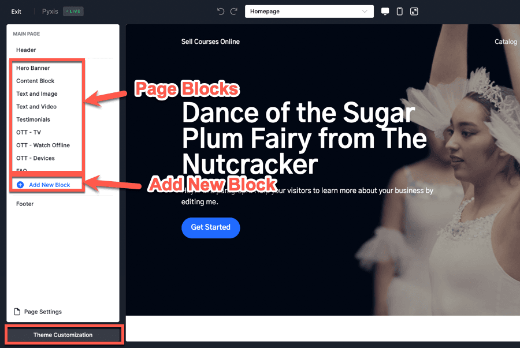The height and width of the screenshot is (348, 520).
Task: Click the blue plus icon for new block
Action: 20,185
